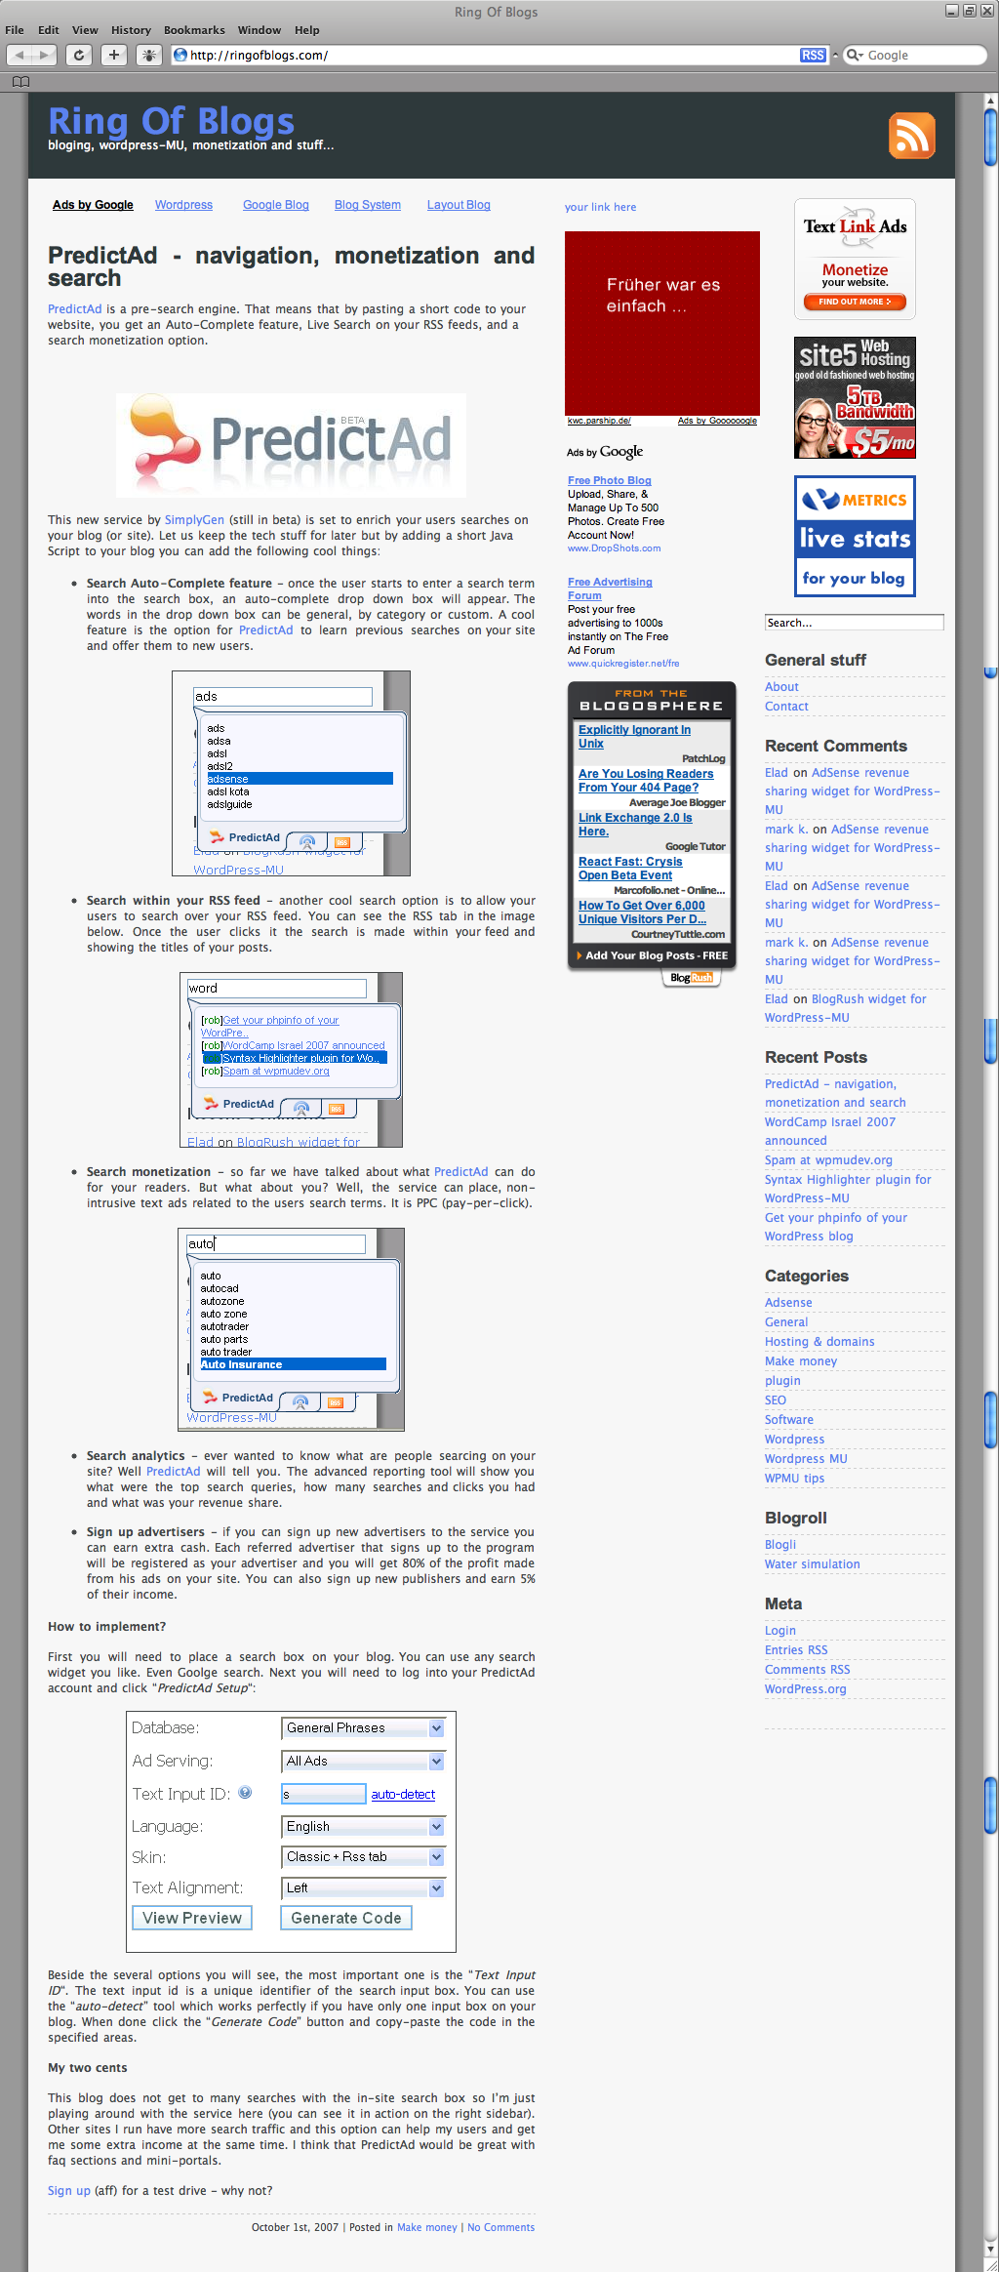Click the auto-detect link

coord(403,1795)
